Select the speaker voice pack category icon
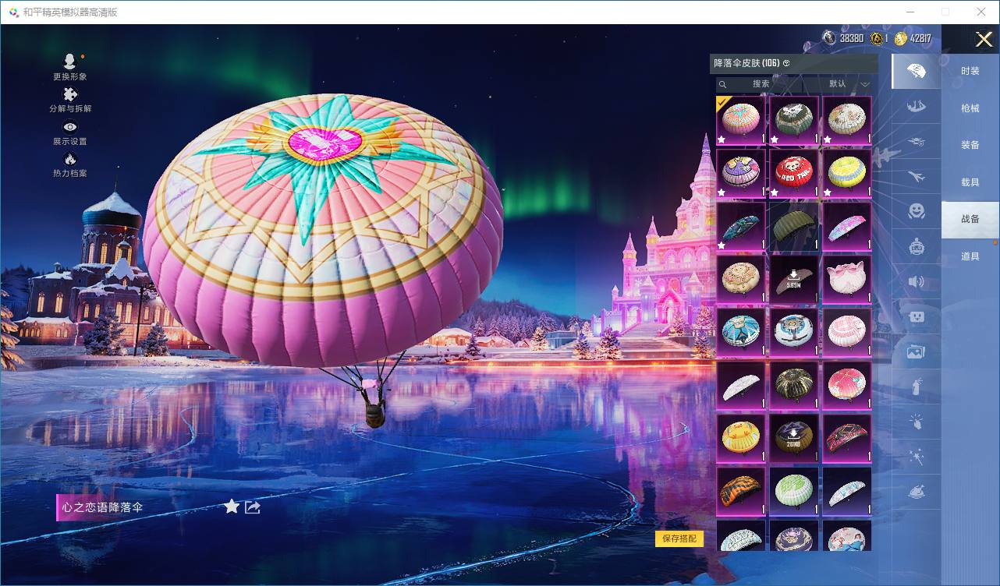1000x586 pixels. [917, 281]
